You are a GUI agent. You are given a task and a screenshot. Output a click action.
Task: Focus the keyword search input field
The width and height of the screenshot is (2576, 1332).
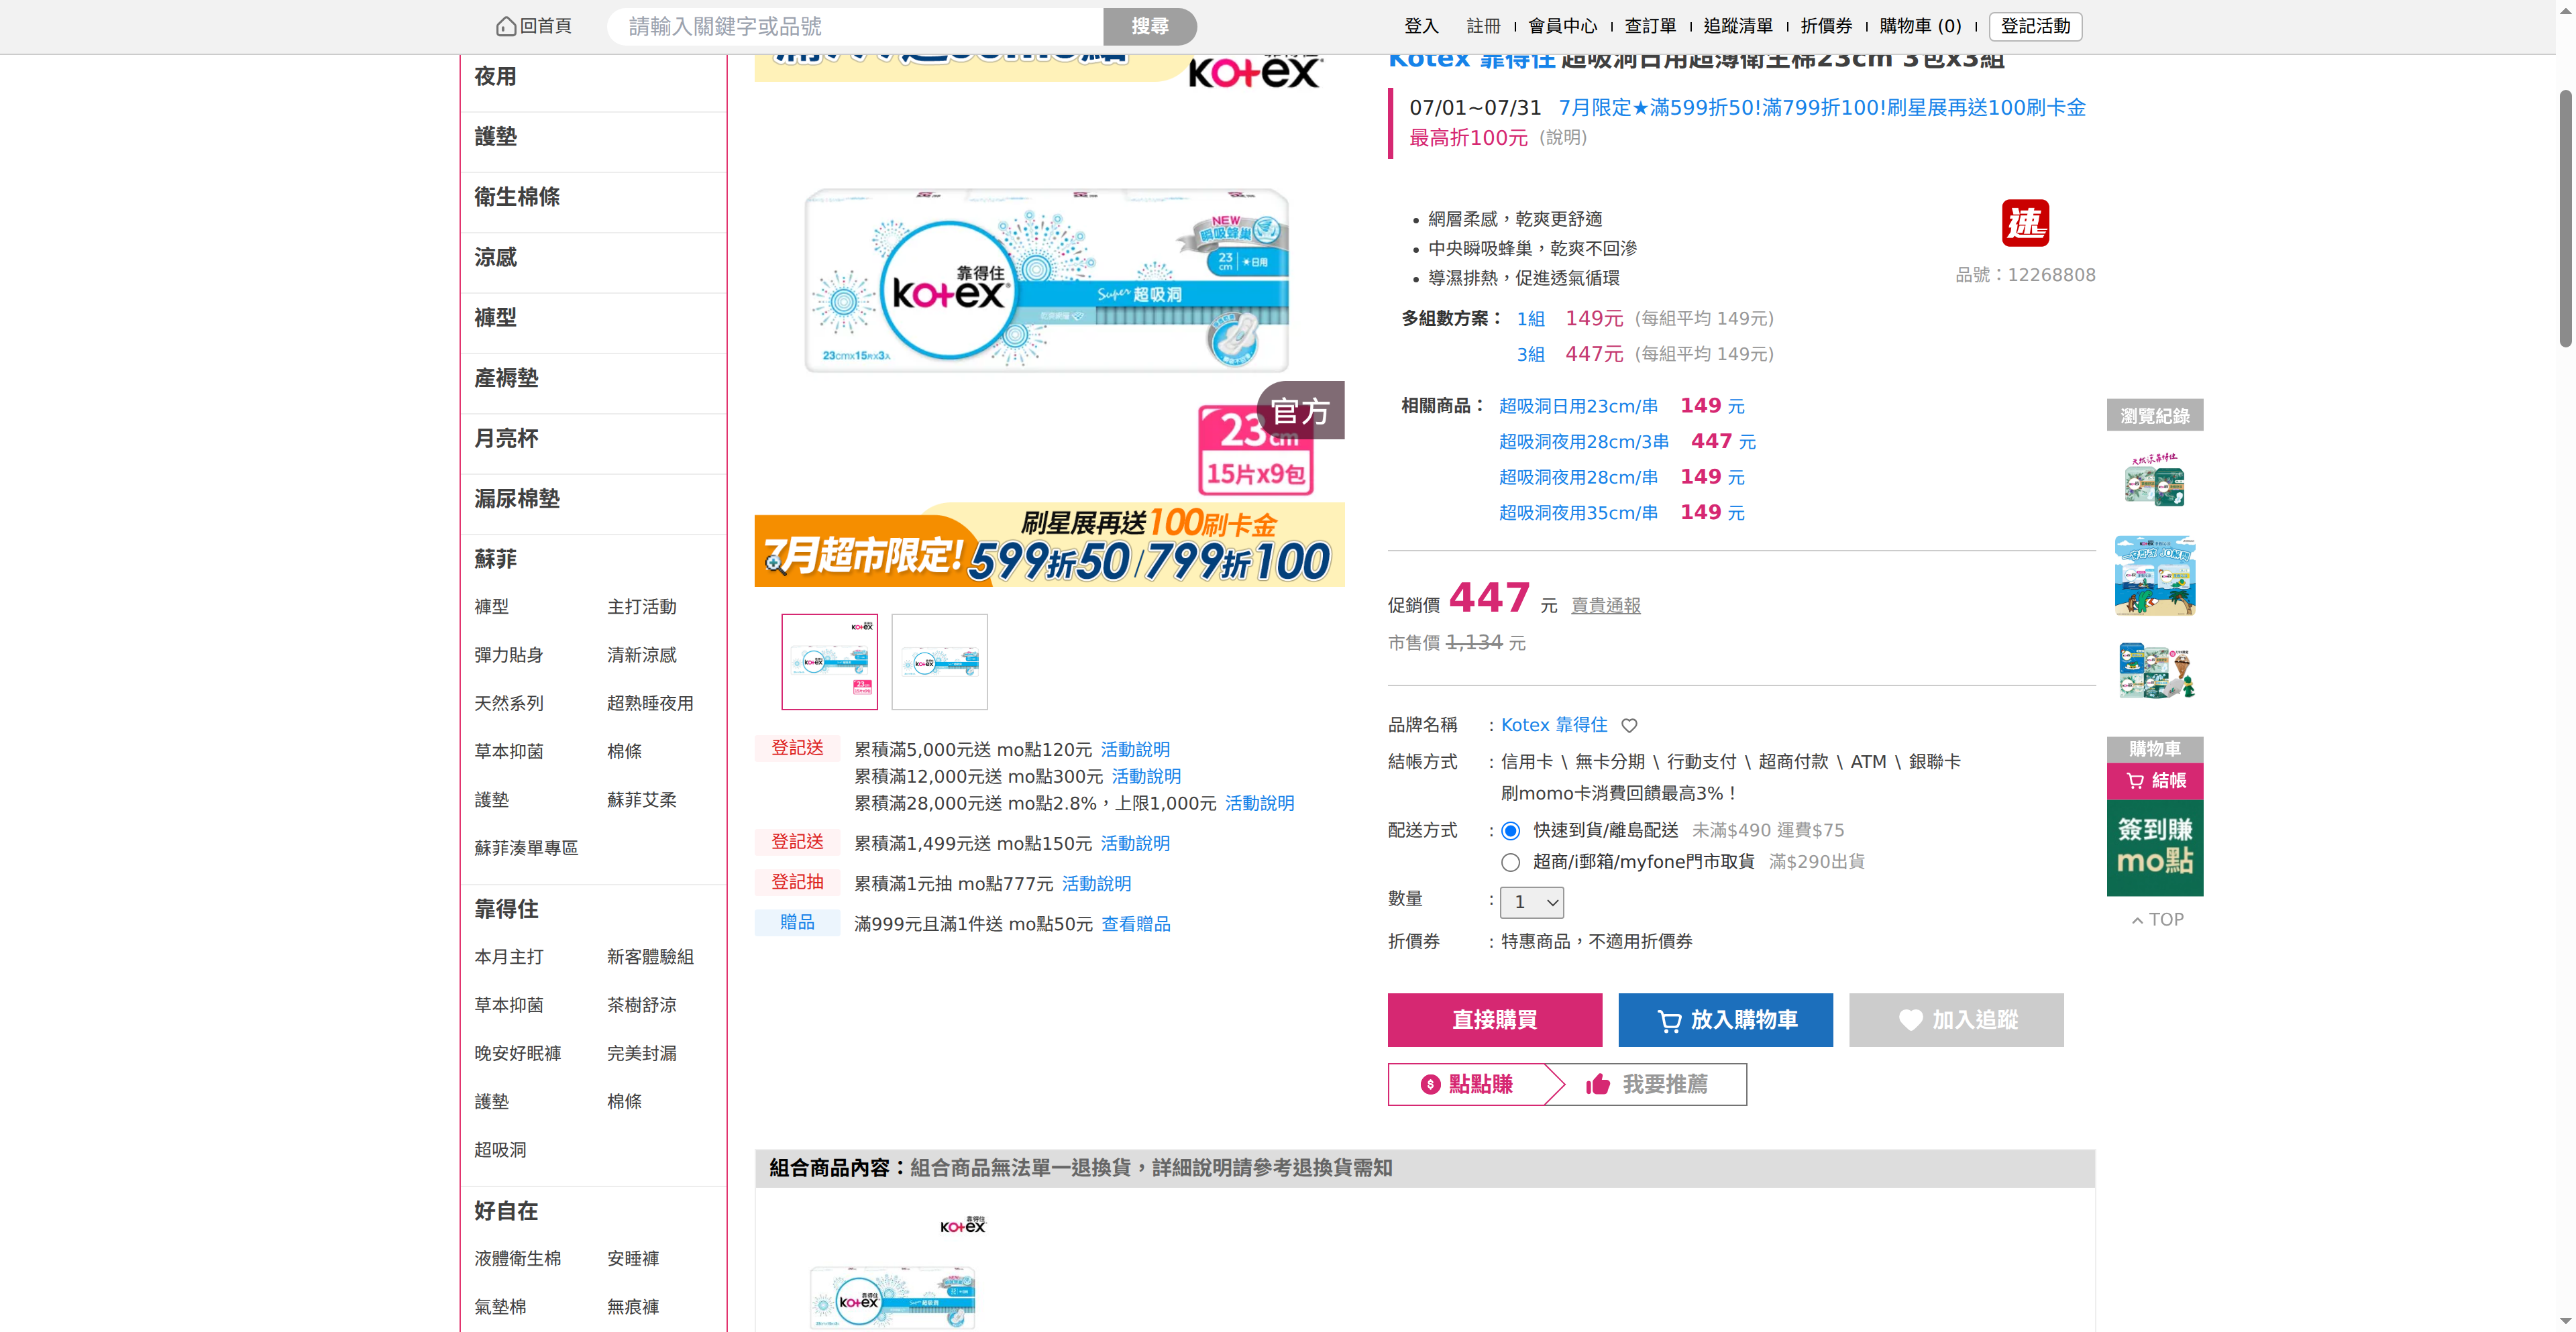[855, 26]
